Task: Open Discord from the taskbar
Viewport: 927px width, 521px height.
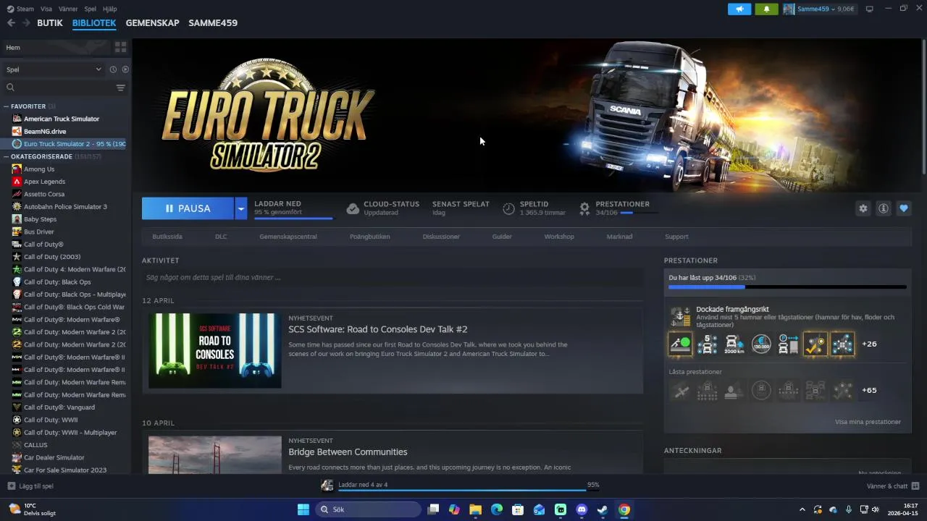Action: click(x=582, y=509)
